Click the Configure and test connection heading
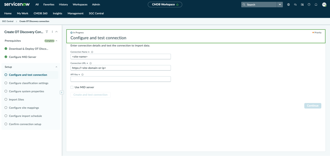330x164 pixels. tap(98, 38)
